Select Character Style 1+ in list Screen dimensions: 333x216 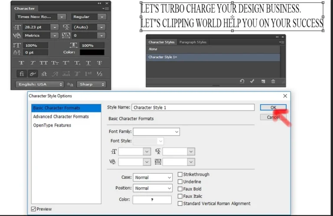click(213, 57)
